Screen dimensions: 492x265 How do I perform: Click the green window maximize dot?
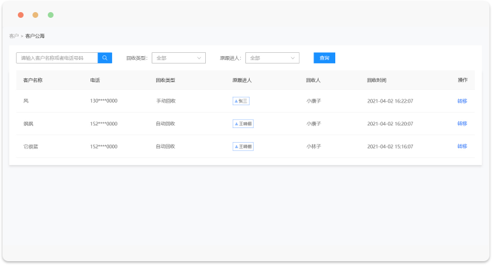point(50,15)
